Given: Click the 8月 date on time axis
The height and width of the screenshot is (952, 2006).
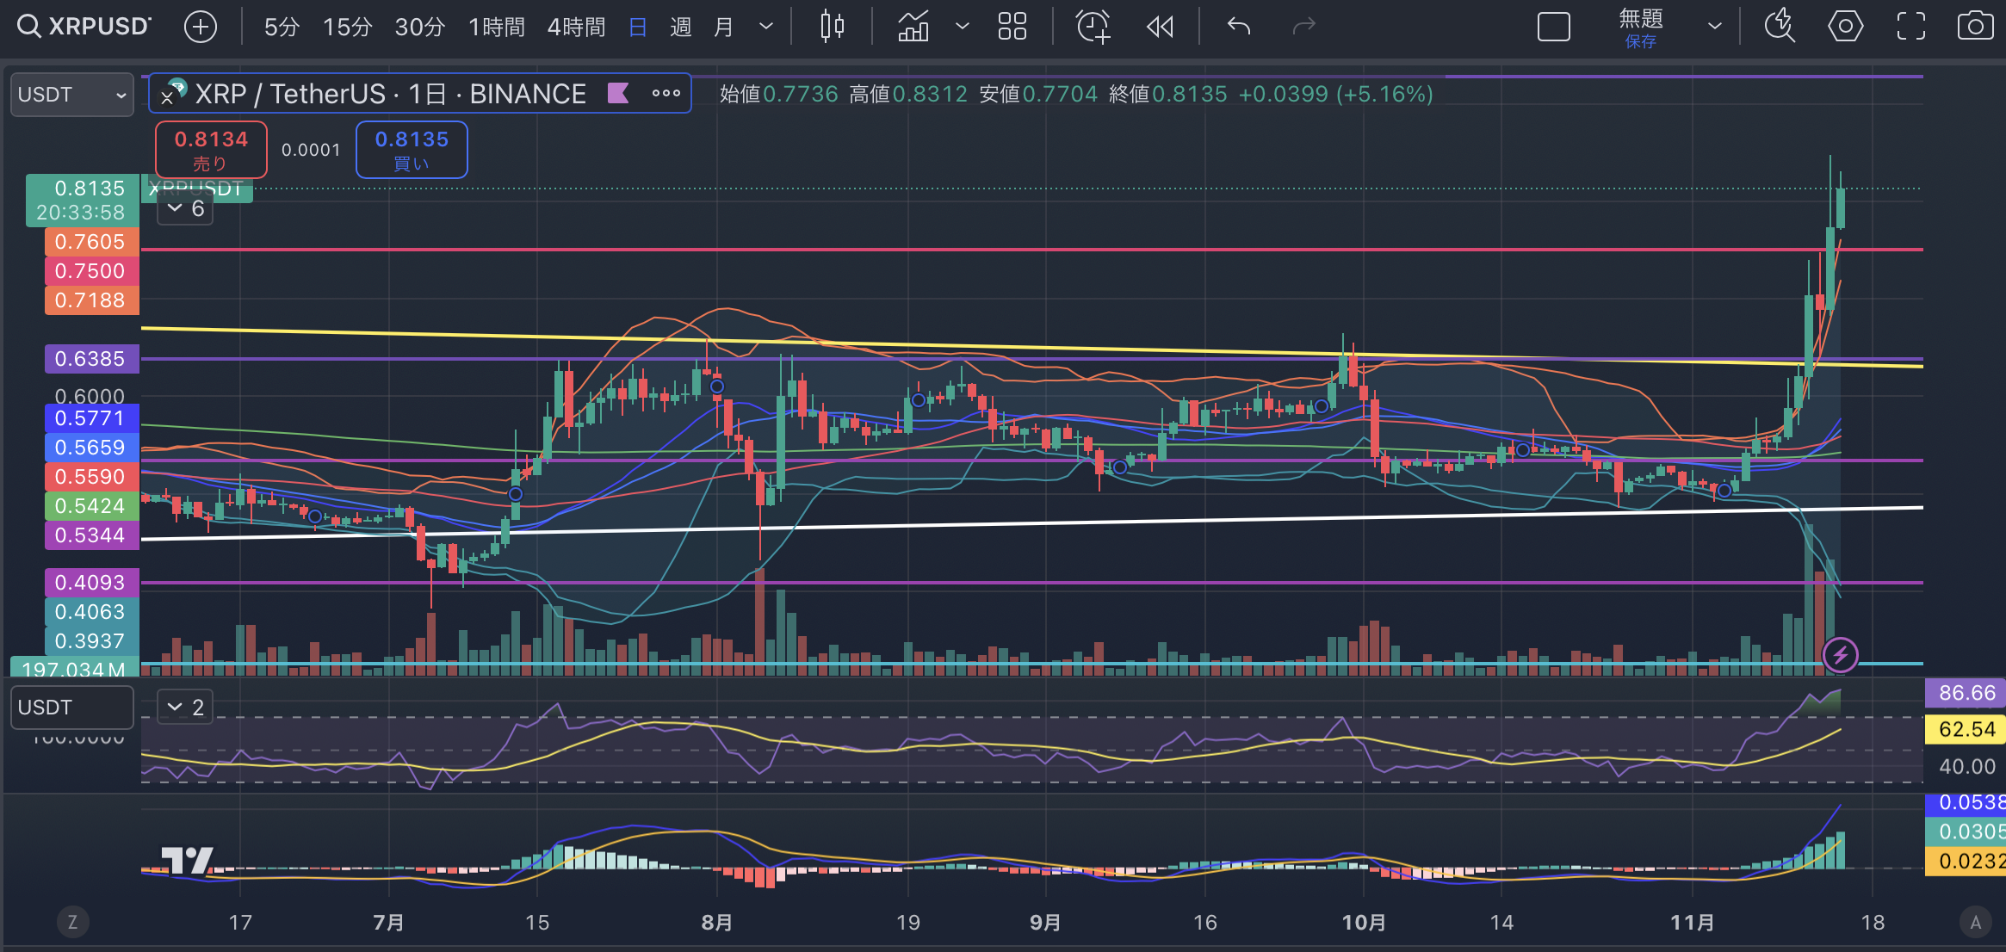Looking at the screenshot, I should tap(716, 923).
